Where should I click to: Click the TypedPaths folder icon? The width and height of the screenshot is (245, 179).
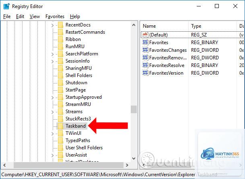pyautogui.click(x=60, y=140)
